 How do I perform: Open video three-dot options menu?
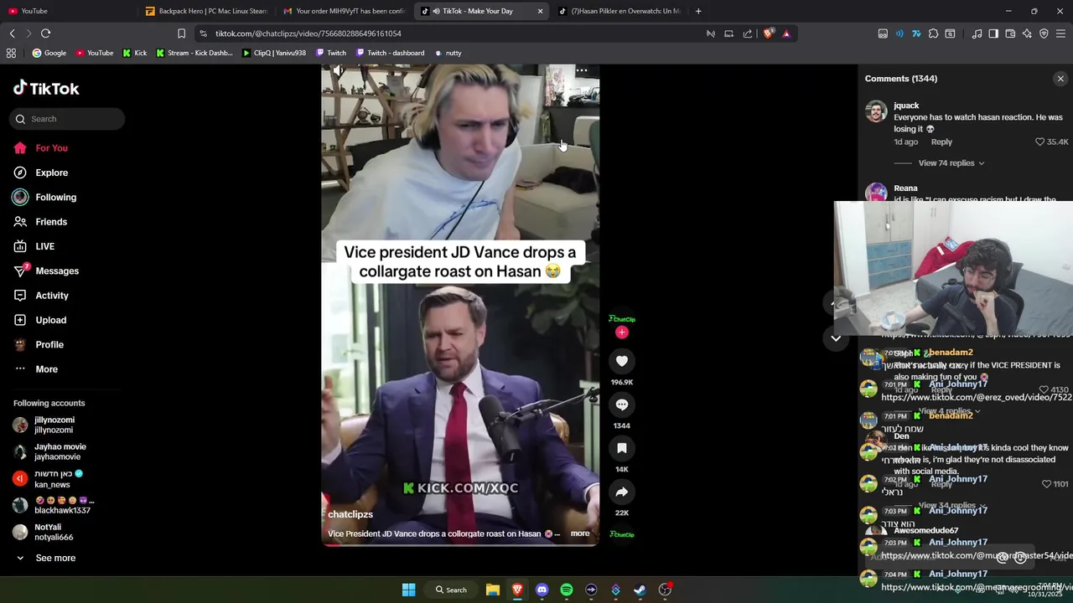pos(582,71)
